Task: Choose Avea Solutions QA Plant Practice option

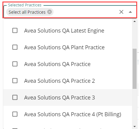Action: [x=64, y=47]
